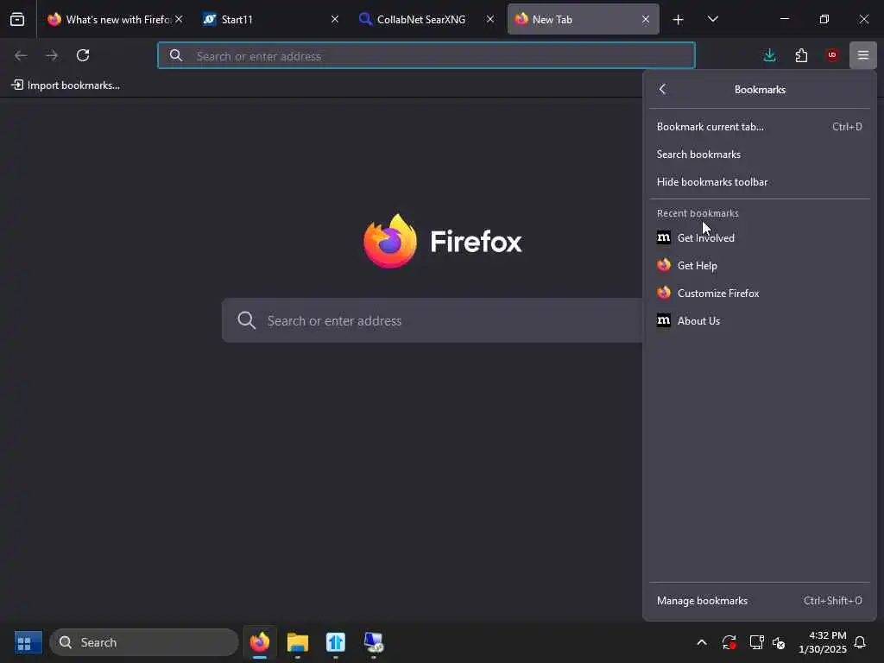Choose Search bookmarks
This screenshot has width=884, height=663.
pos(760,155)
